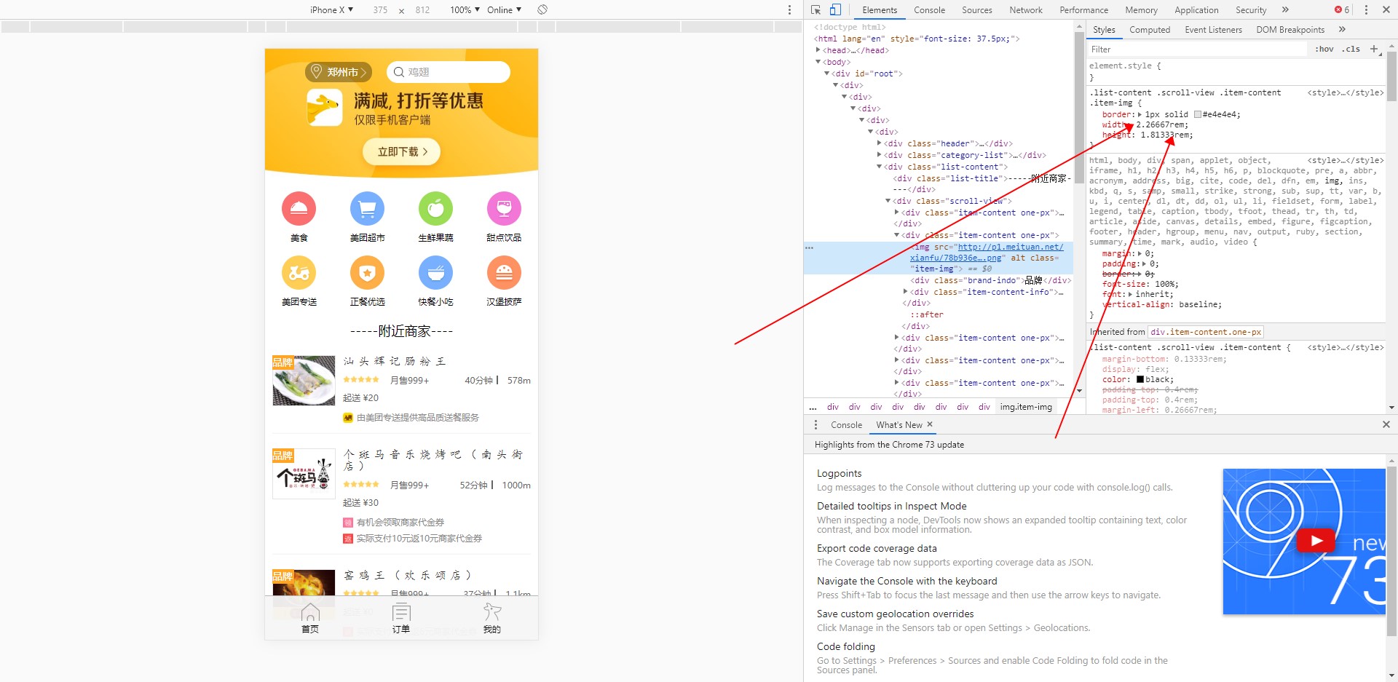Play the Chrome 73 update video

(x=1316, y=541)
